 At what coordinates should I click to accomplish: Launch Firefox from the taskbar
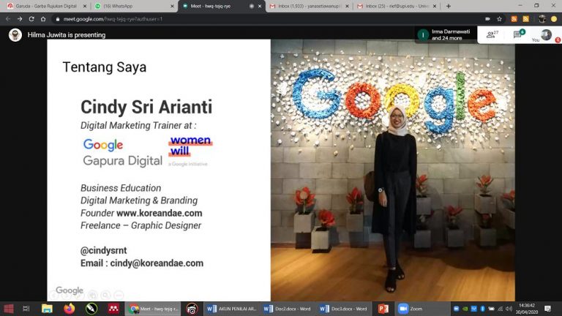click(70, 309)
